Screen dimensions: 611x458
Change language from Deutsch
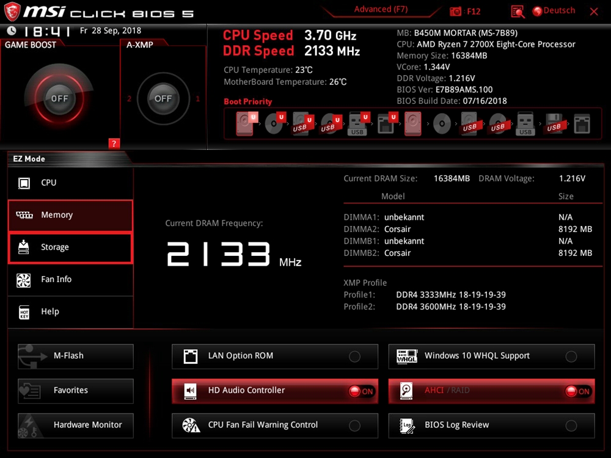click(x=554, y=11)
